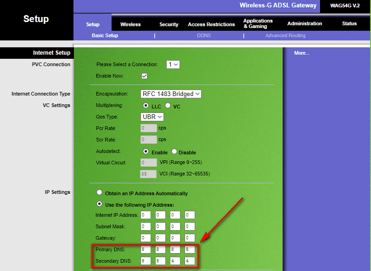Click the 'PVC Connection' sidebar label
Image resolution: width=371 pixels, height=271 pixels.
(x=51, y=64)
